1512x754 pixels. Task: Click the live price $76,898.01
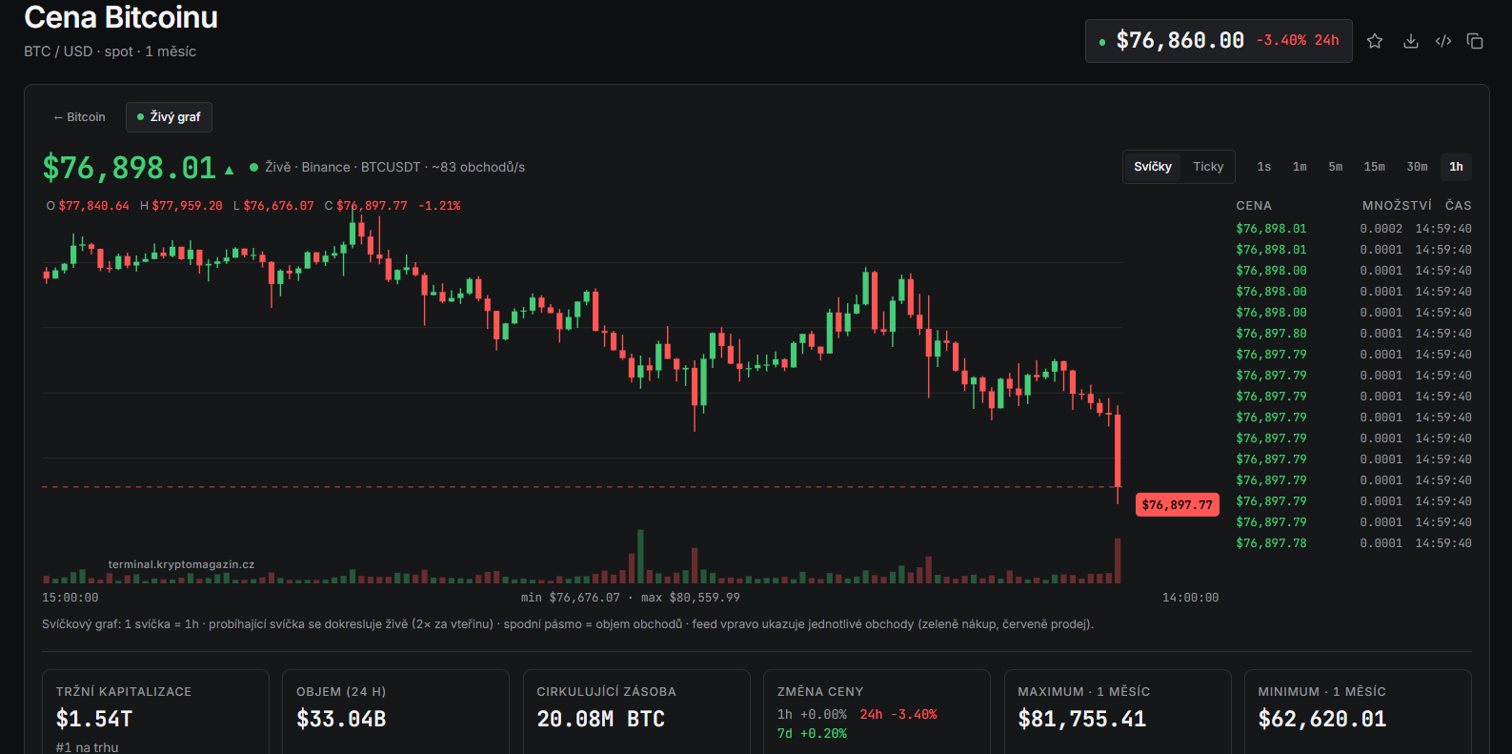130,168
